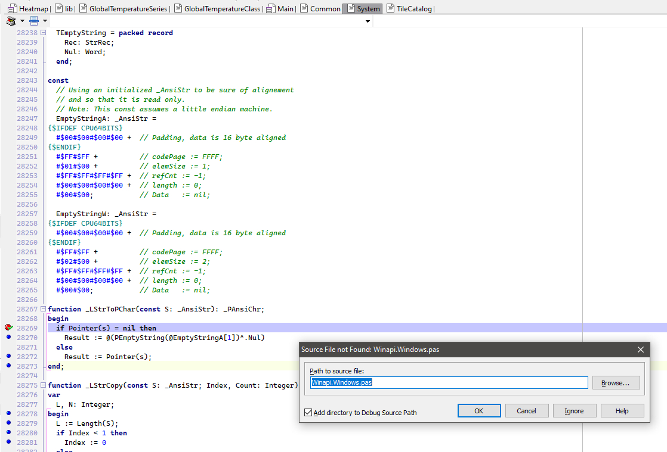Click the blue gutter dot on line 28272

(x=8, y=356)
